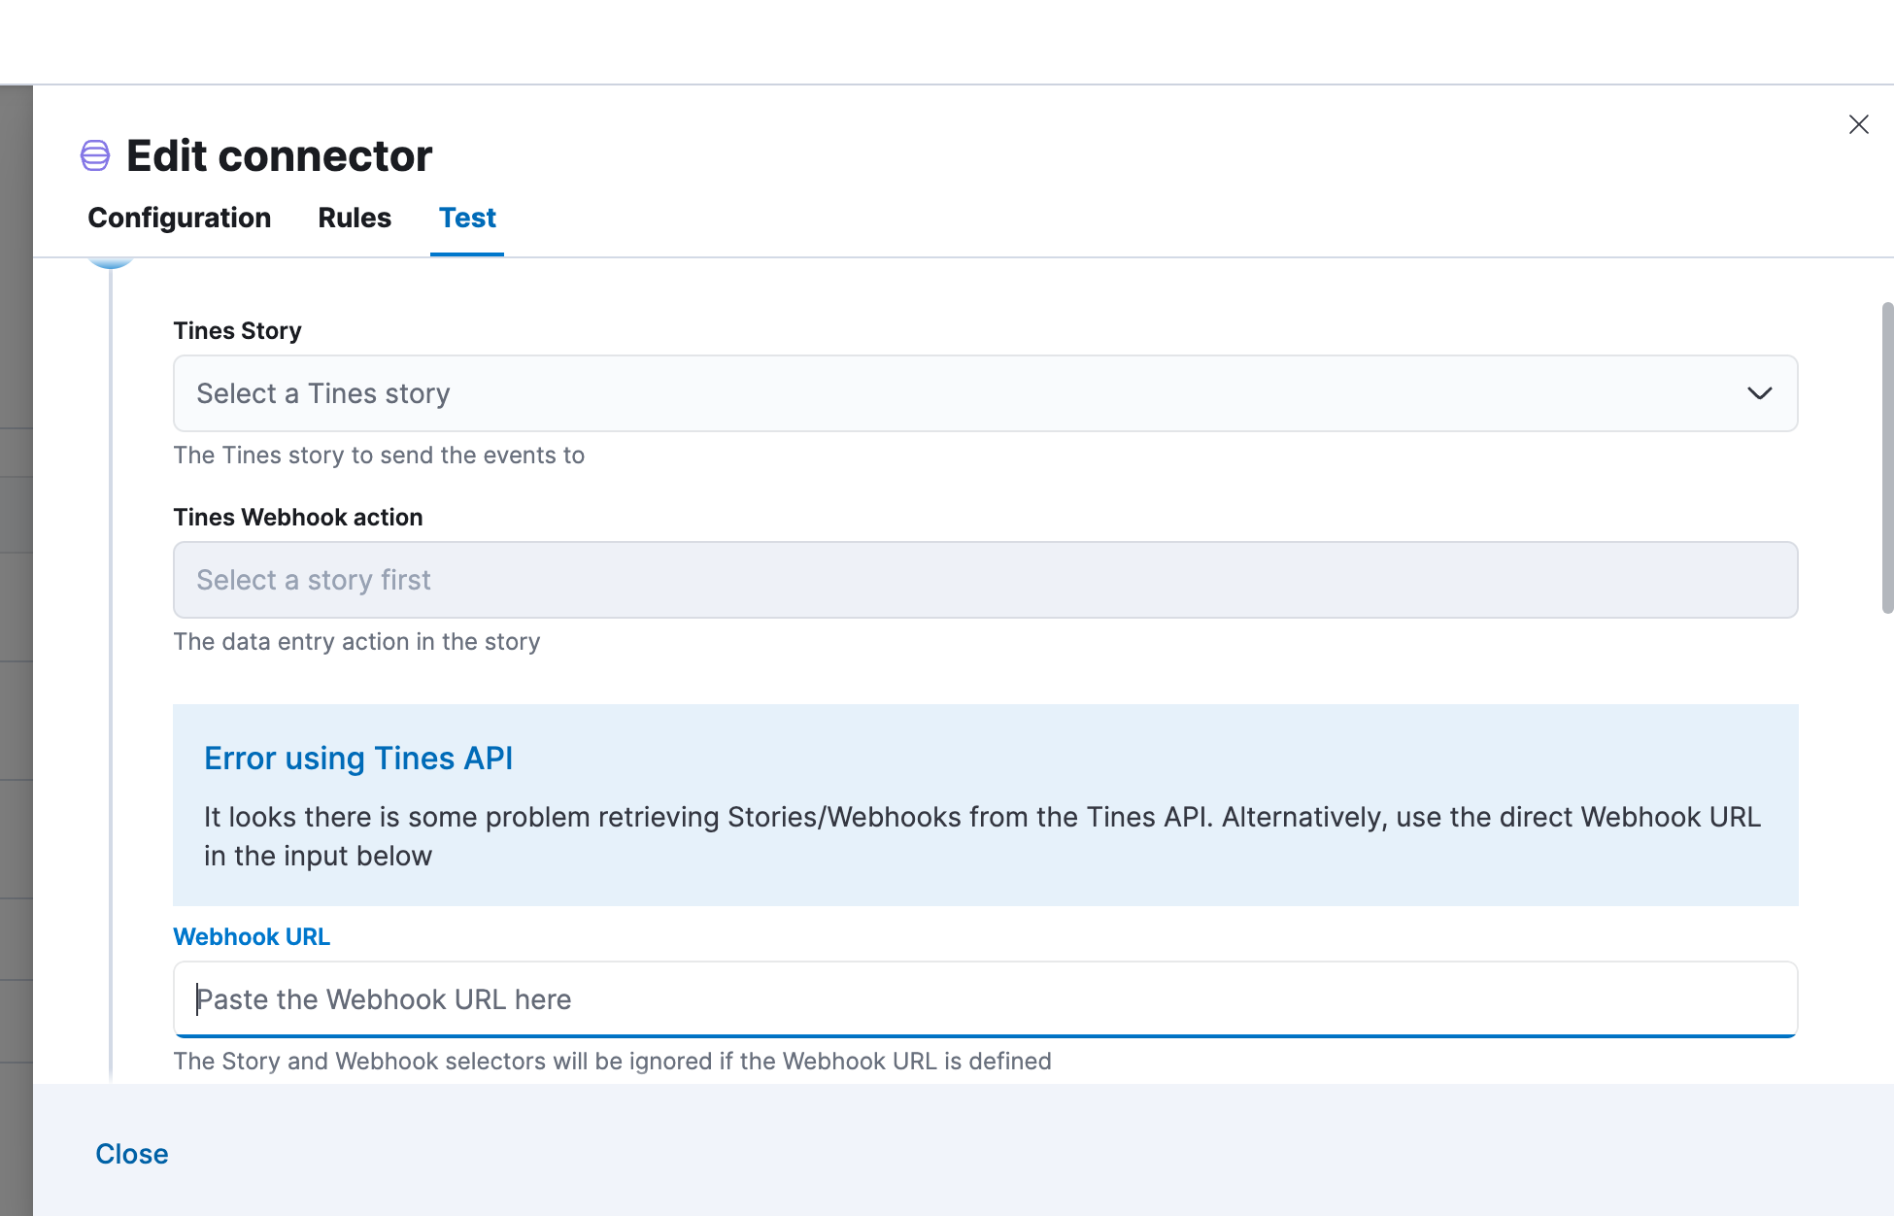Open the Rules tab
The width and height of the screenshot is (1894, 1216).
[x=355, y=218]
